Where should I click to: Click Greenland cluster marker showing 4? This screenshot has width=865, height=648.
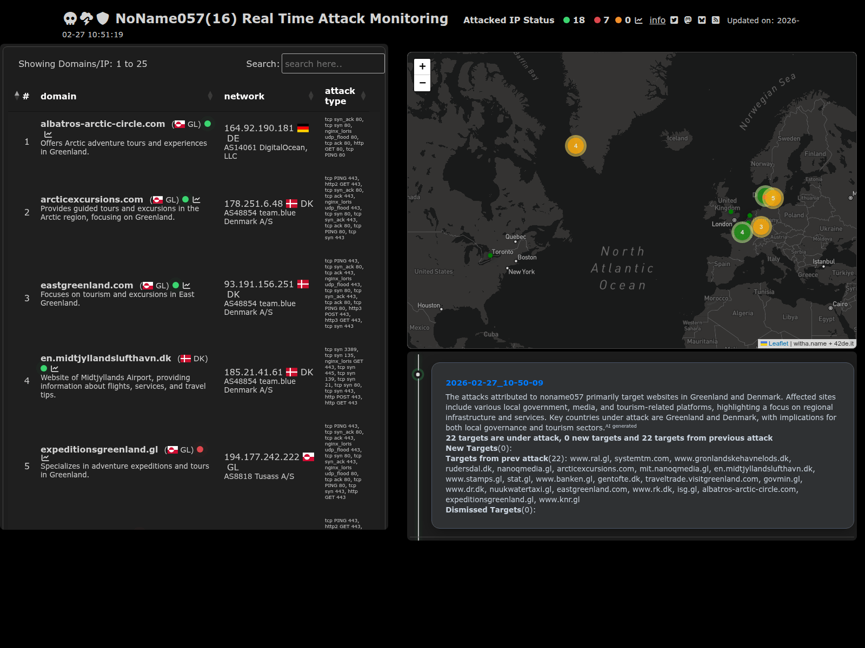point(576,146)
